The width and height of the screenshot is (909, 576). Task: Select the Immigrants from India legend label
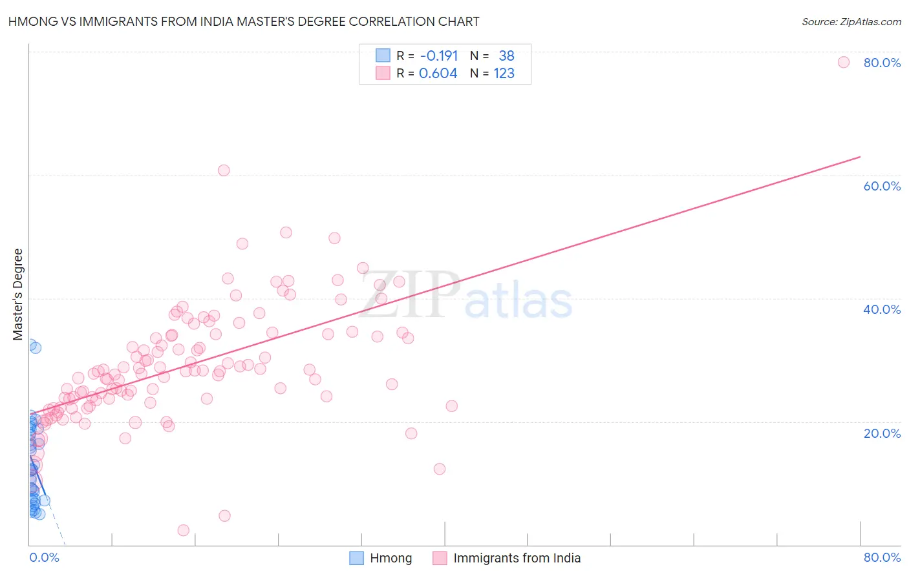517,558
